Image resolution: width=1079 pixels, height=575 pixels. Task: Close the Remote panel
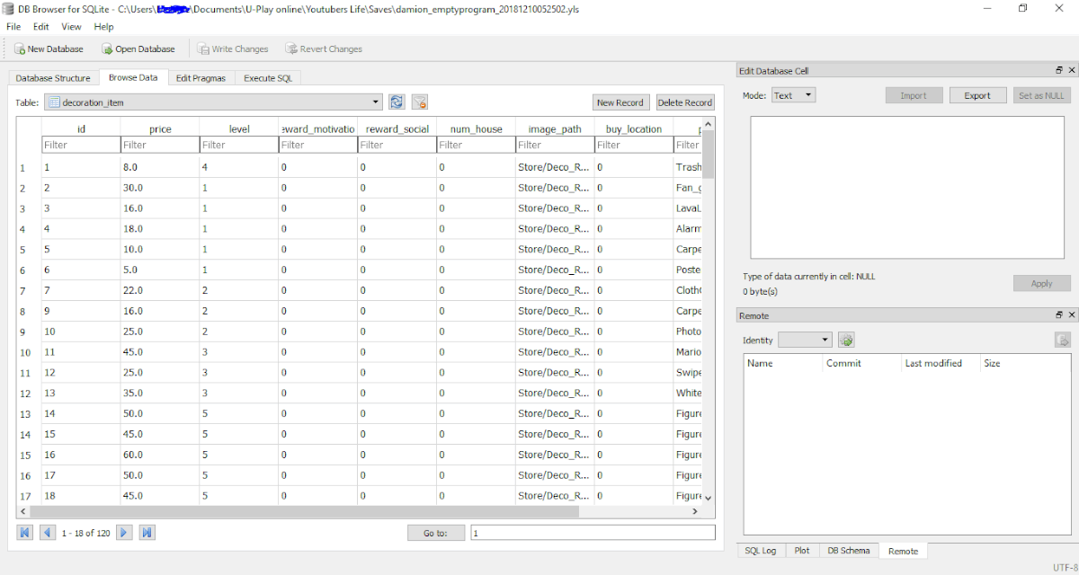pyautogui.click(x=1071, y=315)
